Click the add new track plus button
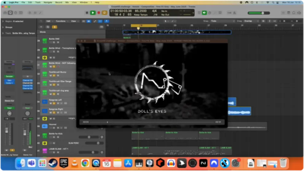 point(41,27)
